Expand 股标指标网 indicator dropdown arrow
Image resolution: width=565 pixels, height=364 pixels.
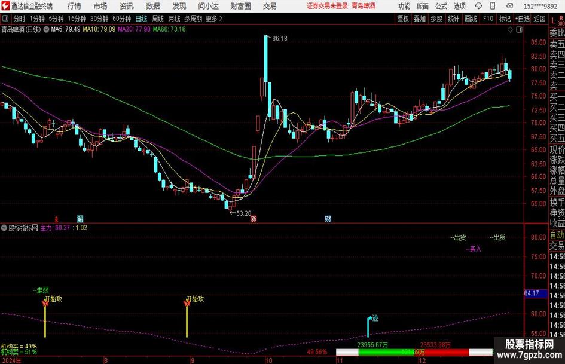click(x=4, y=228)
